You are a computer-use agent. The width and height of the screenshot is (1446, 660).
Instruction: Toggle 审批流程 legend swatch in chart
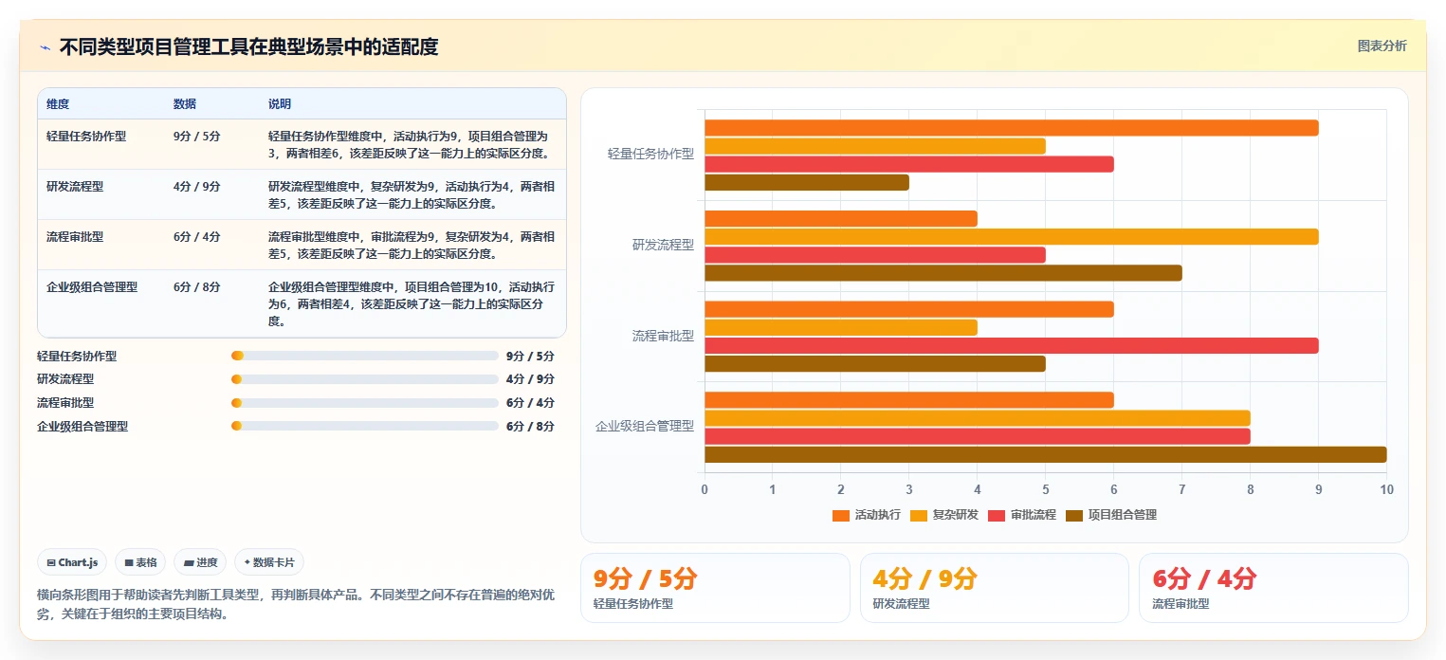click(997, 515)
